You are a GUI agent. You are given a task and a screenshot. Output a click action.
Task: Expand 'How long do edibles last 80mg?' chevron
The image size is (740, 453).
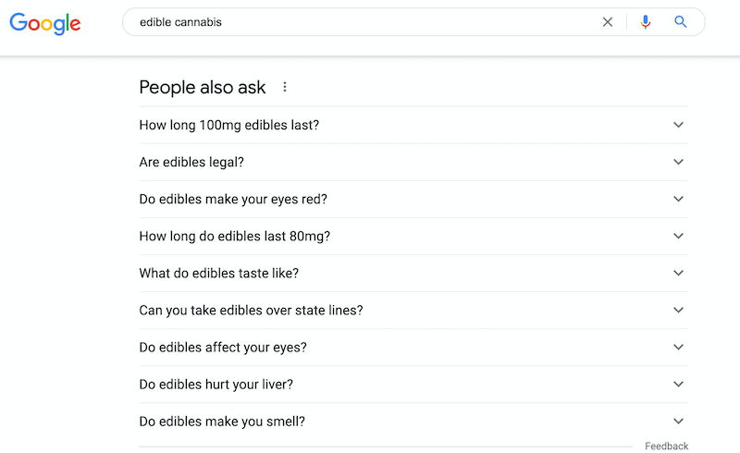tap(678, 236)
